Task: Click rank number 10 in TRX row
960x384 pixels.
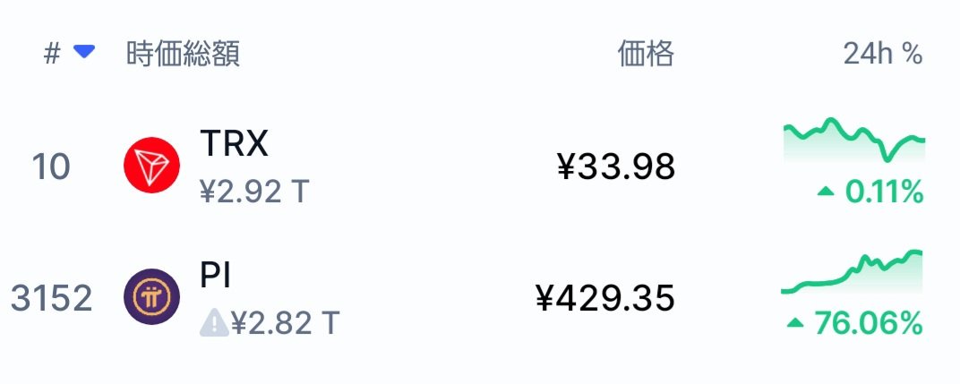Action: tap(51, 166)
